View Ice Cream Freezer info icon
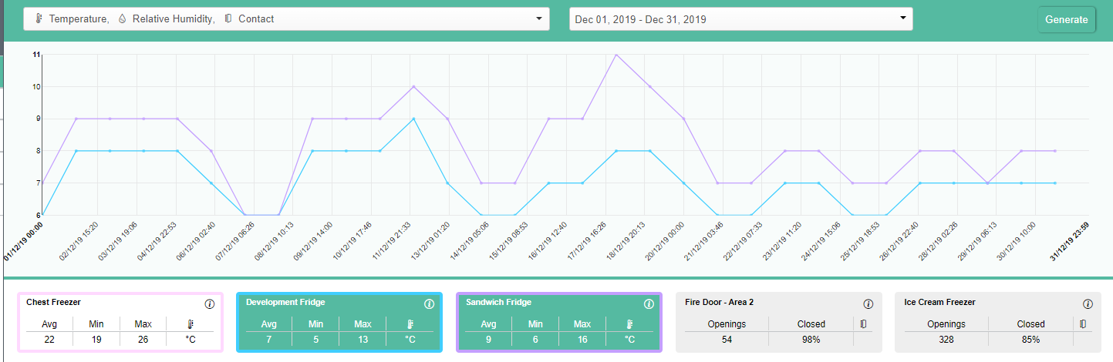The image size is (1113, 362). pos(1088,304)
